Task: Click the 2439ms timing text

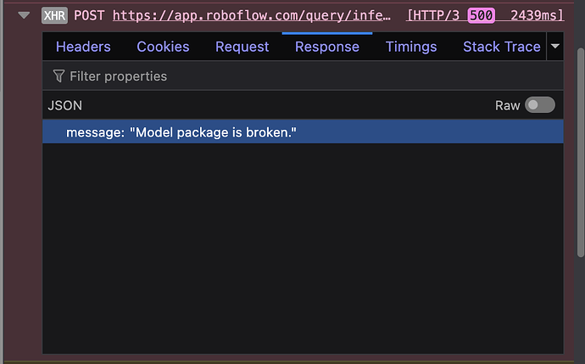Action: (537, 15)
